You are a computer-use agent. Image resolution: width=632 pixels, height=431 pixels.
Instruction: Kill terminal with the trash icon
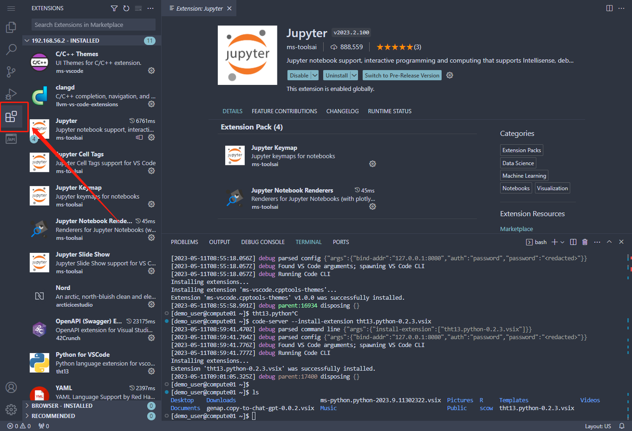point(585,242)
